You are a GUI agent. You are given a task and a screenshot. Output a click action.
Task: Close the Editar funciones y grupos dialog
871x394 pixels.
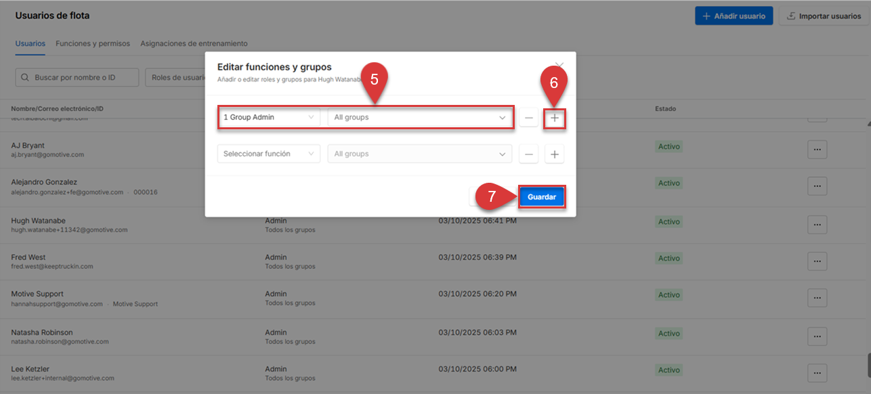click(x=559, y=66)
